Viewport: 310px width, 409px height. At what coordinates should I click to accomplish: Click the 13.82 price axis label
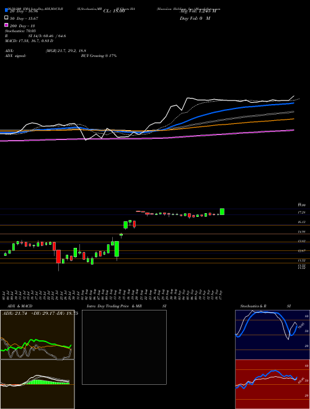[302, 241]
